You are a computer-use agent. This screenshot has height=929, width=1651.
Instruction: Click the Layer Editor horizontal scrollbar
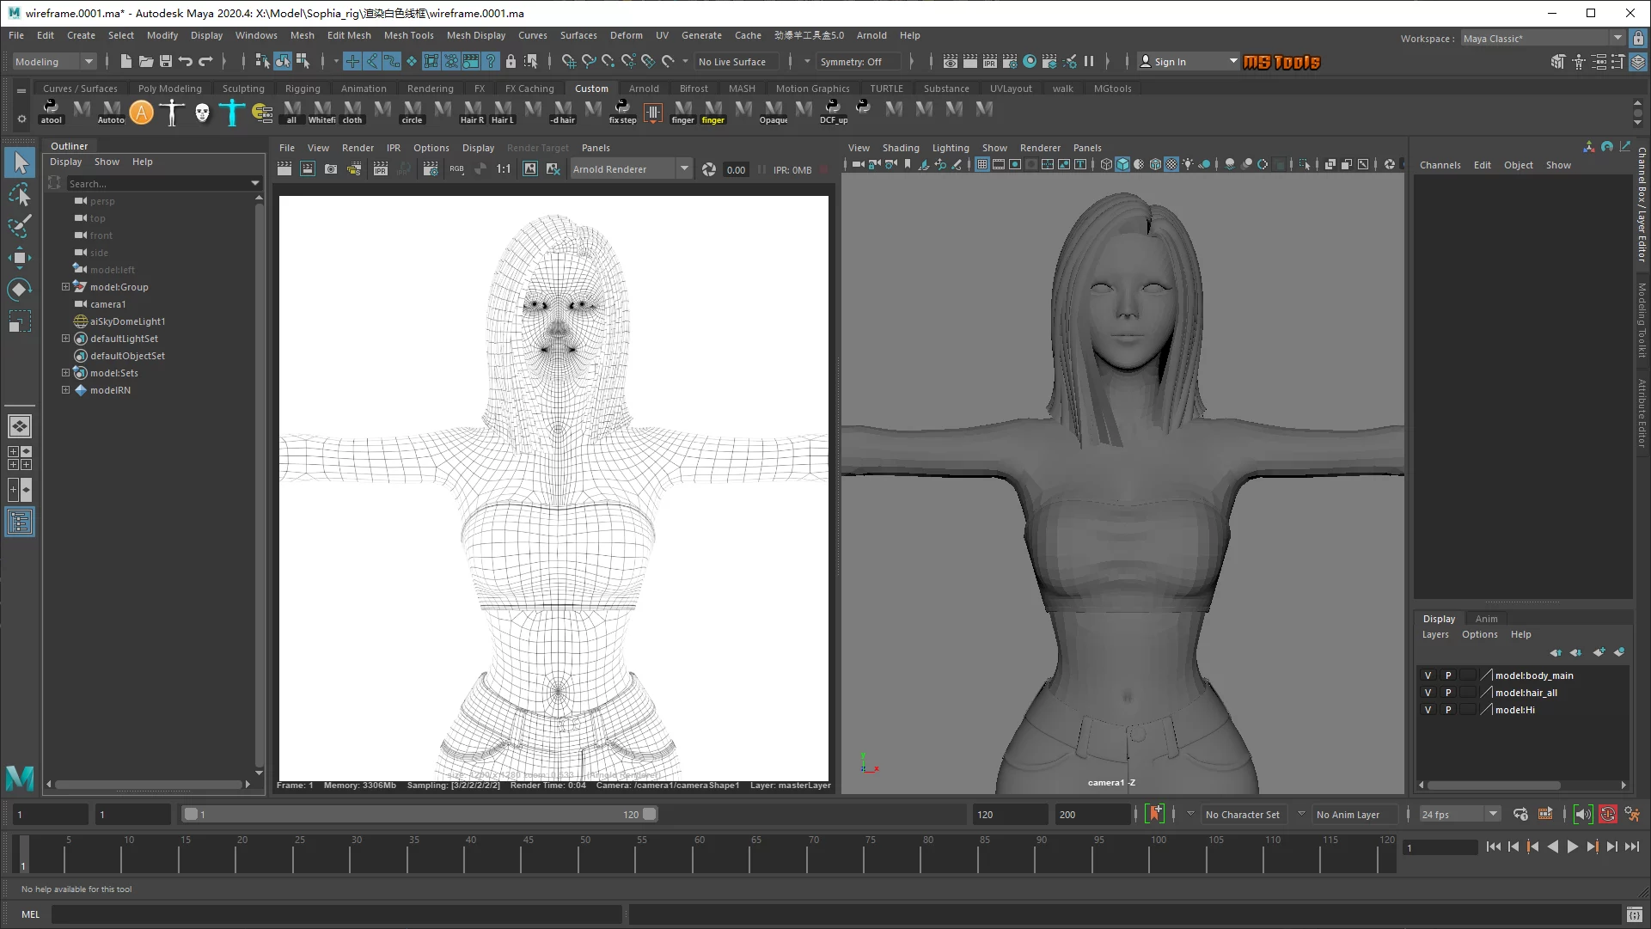(x=1494, y=785)
